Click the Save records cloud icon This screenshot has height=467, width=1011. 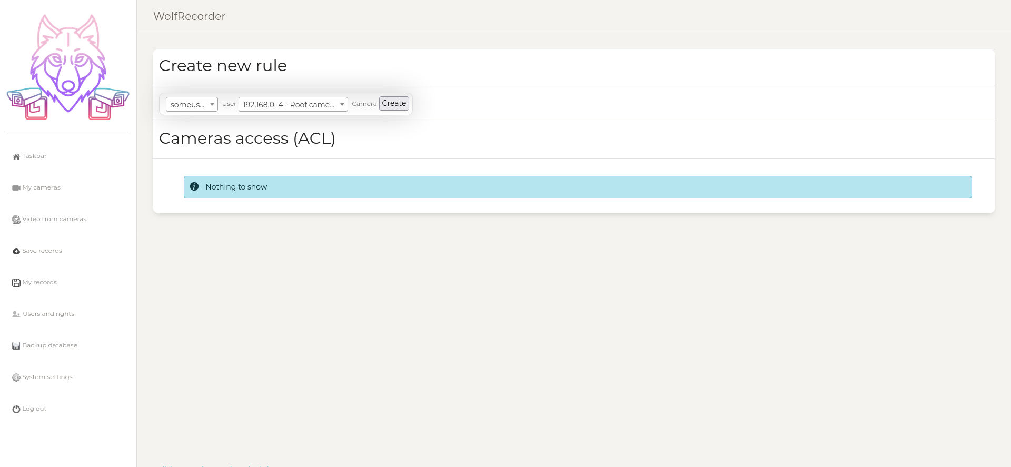click(16, 251)
